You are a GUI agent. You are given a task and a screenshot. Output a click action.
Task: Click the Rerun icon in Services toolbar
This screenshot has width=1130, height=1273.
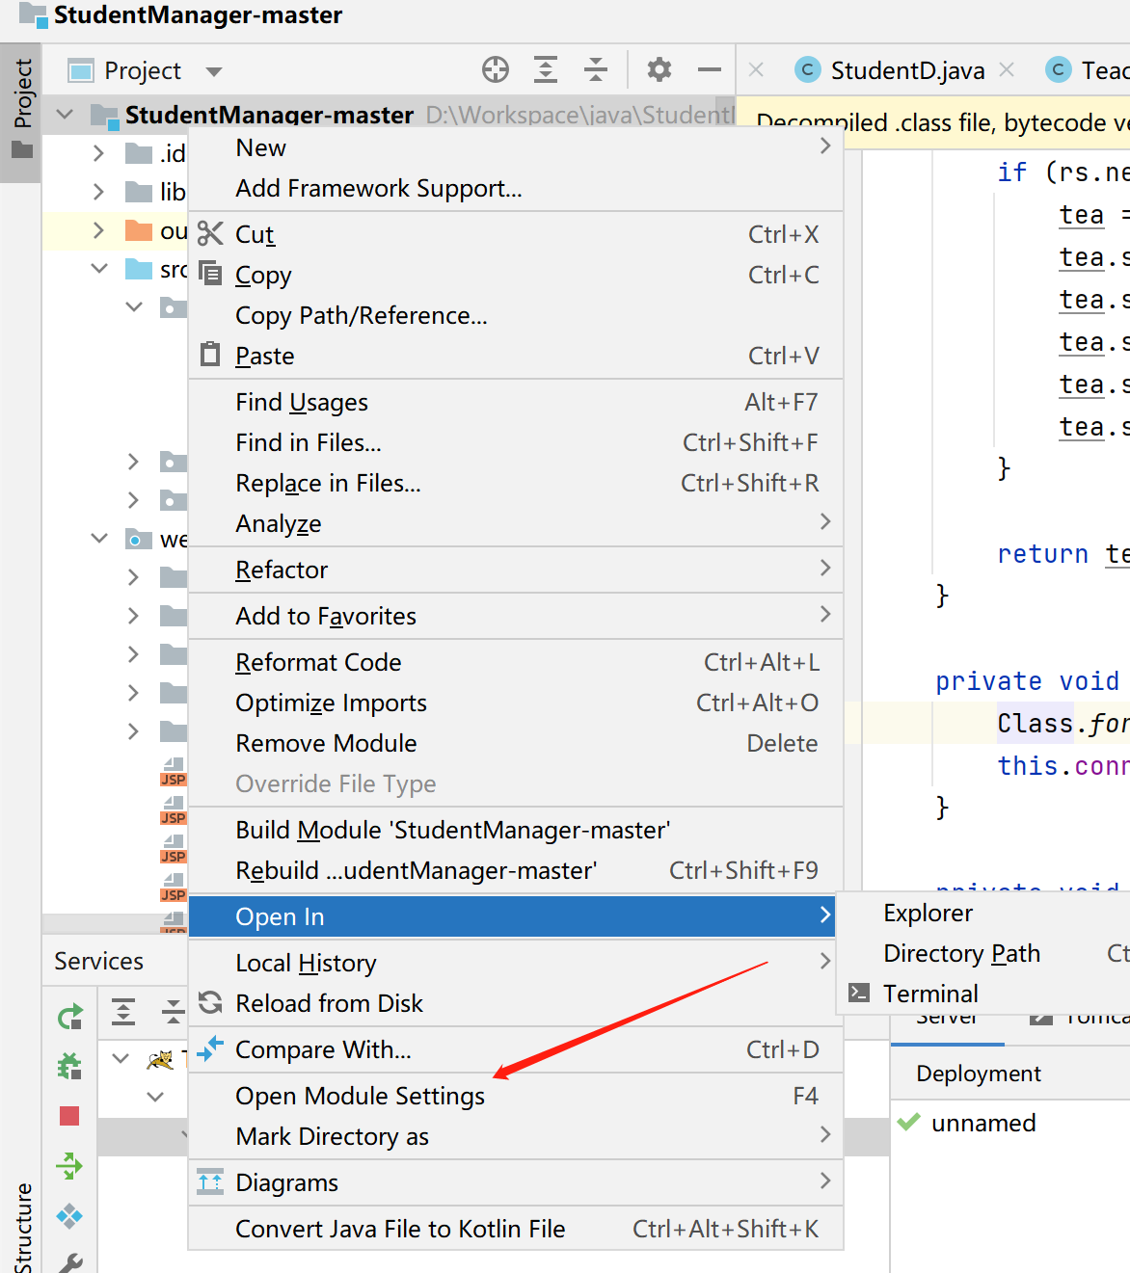pyautogui.click(x=69, y=1017)
